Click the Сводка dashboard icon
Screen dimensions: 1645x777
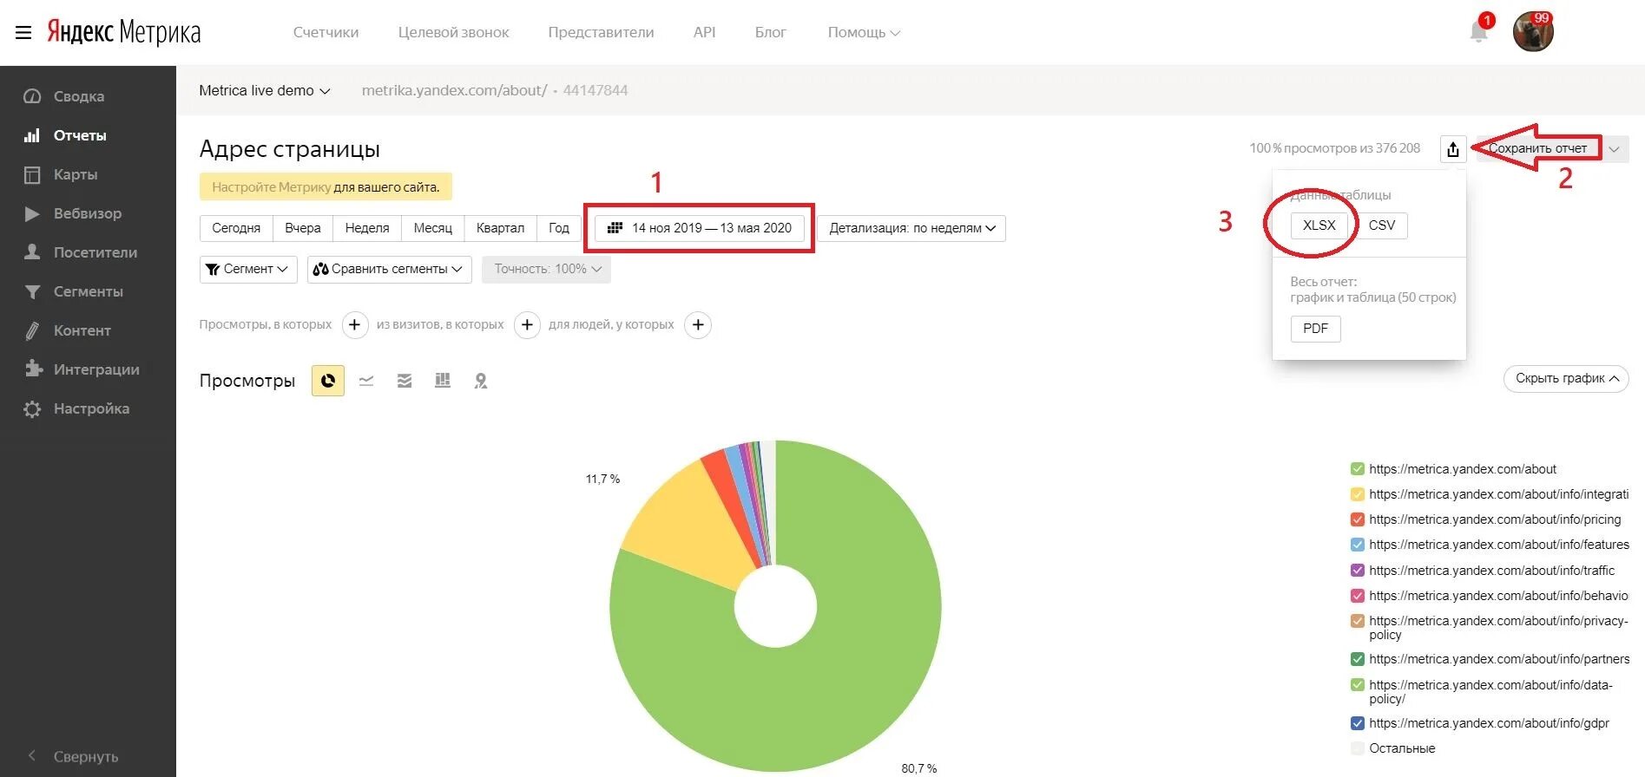[x=32, y=96]
